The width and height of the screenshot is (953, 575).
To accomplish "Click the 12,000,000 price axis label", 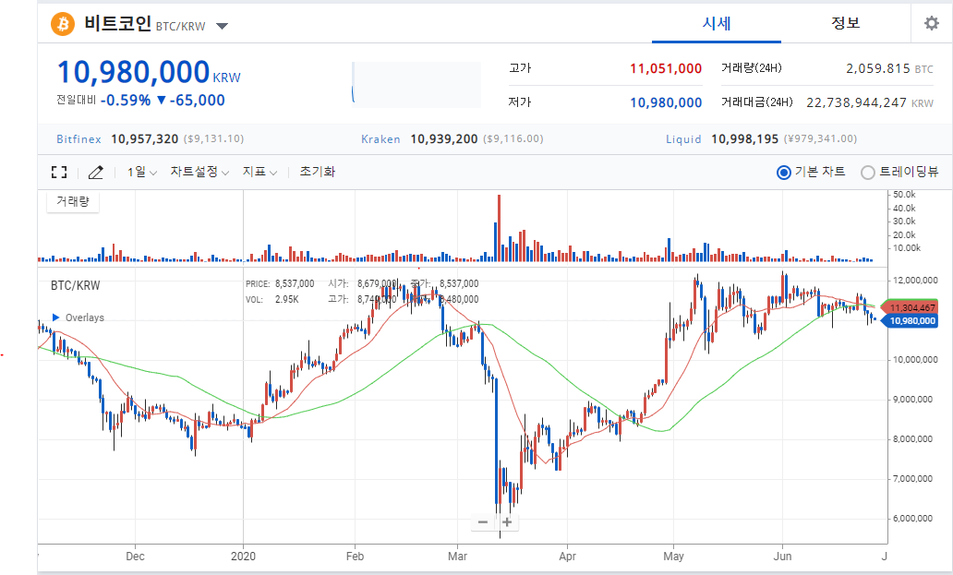I will pyautogui.click(x=915, y=281).
